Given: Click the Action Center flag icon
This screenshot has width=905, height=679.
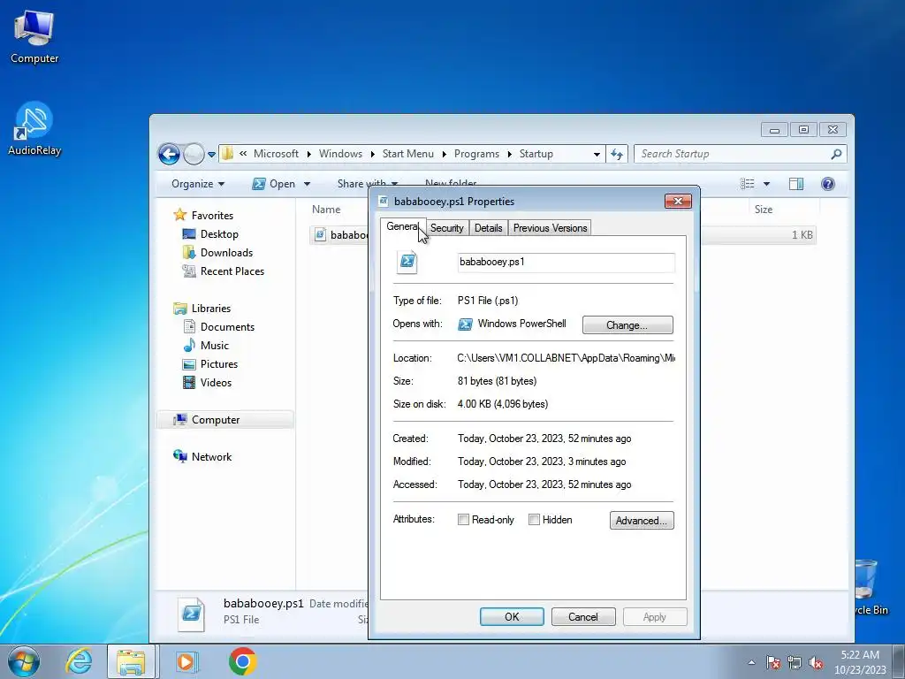Looking at the screenshot, I should (x=773, y=662).
